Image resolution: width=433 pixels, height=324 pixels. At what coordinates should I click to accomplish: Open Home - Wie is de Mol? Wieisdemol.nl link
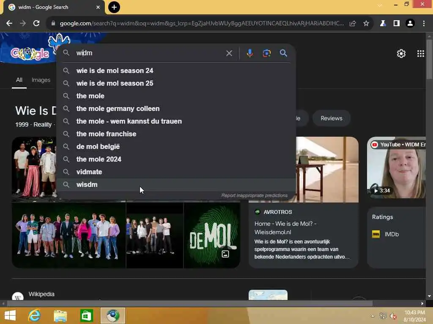tap(285, 228)
